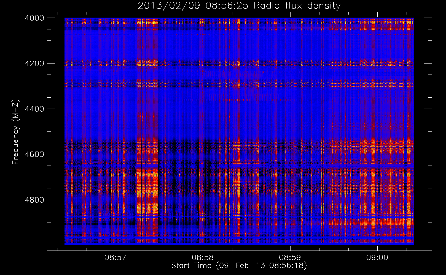Click the plot title "2013/02/09 08:56:25 Radio flux density"
This screenshot has height=275, width=446.
tap(239, 6)
